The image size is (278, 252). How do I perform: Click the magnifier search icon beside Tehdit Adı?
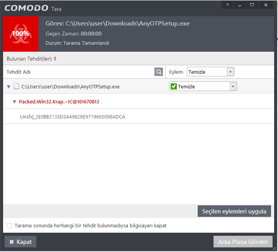pyautogui.click(x=159, y=72)
